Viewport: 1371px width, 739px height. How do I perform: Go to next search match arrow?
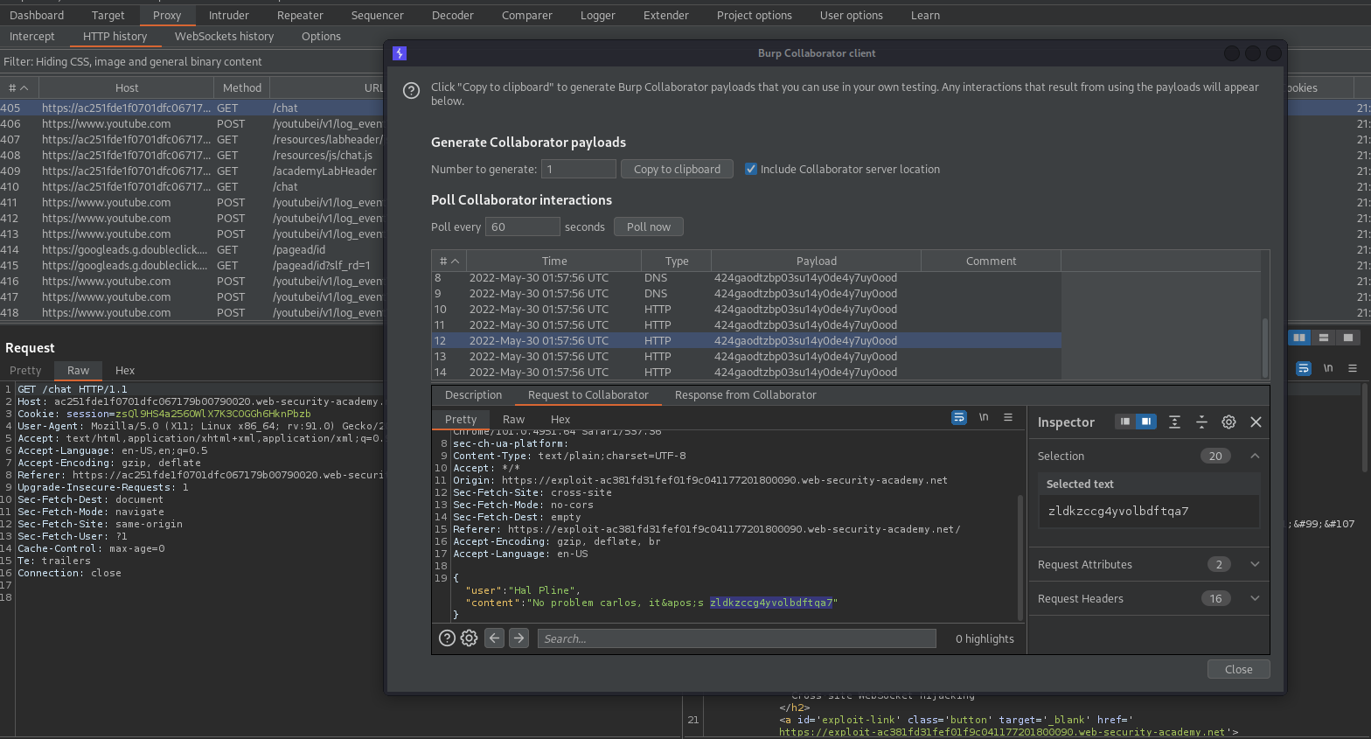pyautogui.click(x=519, y=638)
